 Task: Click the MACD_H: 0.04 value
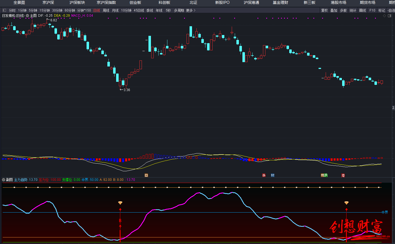(82, 16)
